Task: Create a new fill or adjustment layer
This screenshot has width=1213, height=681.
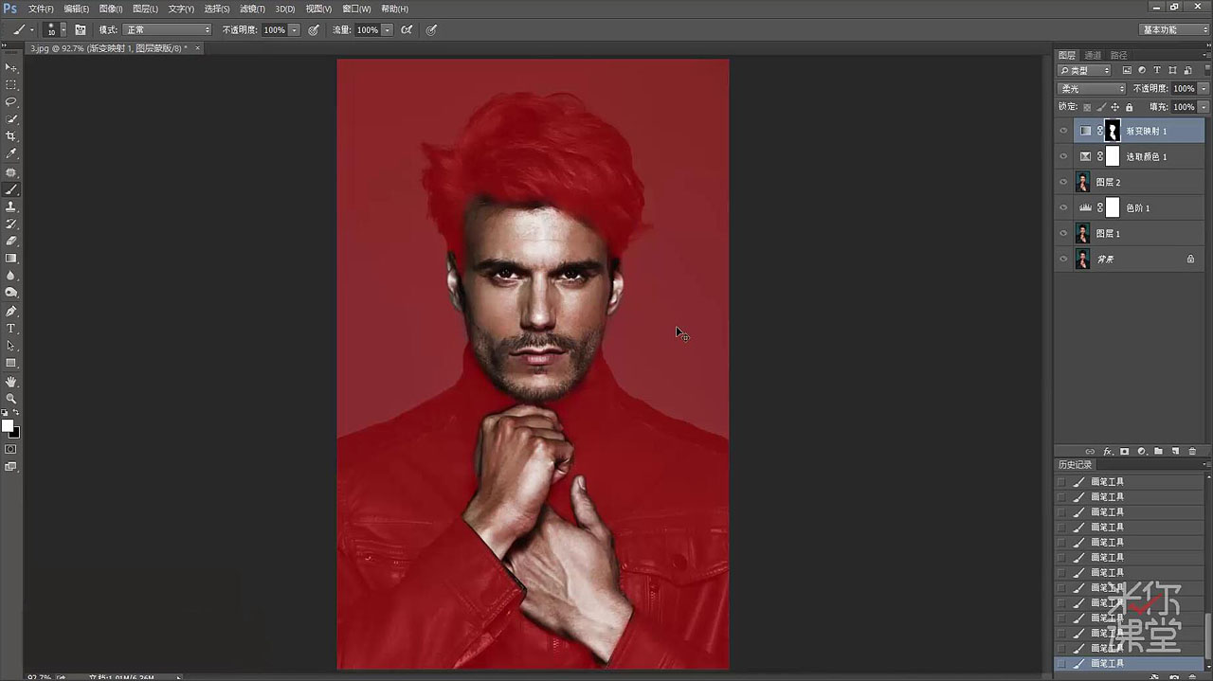Action: [x=1141, y=452]
